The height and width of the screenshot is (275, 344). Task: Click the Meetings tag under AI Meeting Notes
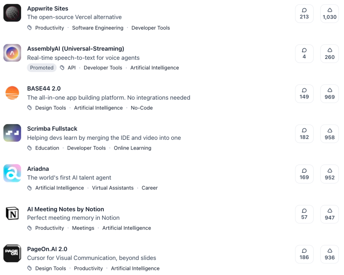click(83, 228)
